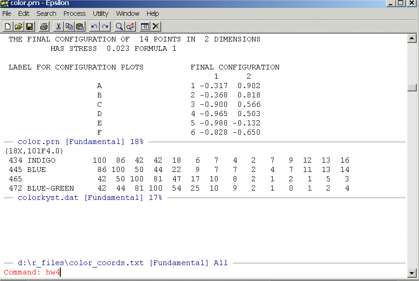Paste from clipboard toolbar icon

(x=80, y=27)
